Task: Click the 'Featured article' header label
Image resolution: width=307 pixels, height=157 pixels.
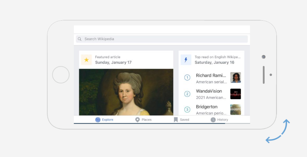Action: [108, 57]
